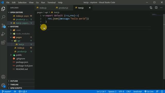Click the feedback icon in status bar

tap(157, 91)
